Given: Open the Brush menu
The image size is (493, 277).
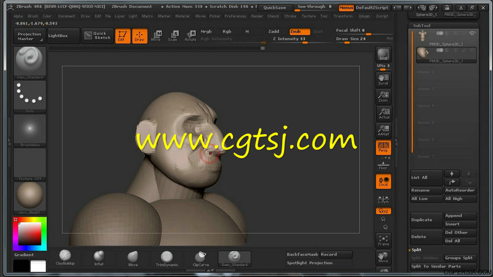Looking at the screenshot, I should (33, 16).
